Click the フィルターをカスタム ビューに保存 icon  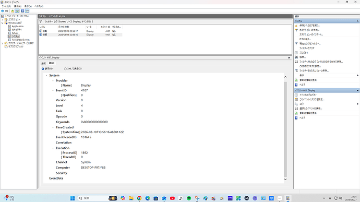pyautogui.click(x=296, y=71)
